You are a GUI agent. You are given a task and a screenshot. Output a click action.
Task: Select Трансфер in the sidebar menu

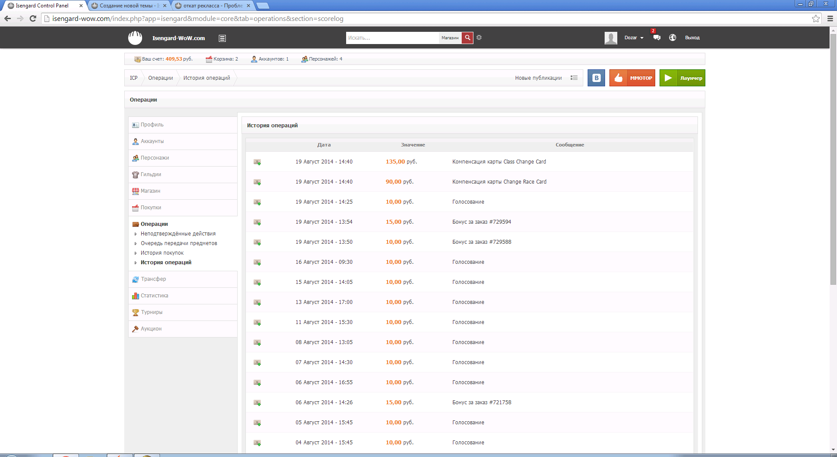(153, 279)
